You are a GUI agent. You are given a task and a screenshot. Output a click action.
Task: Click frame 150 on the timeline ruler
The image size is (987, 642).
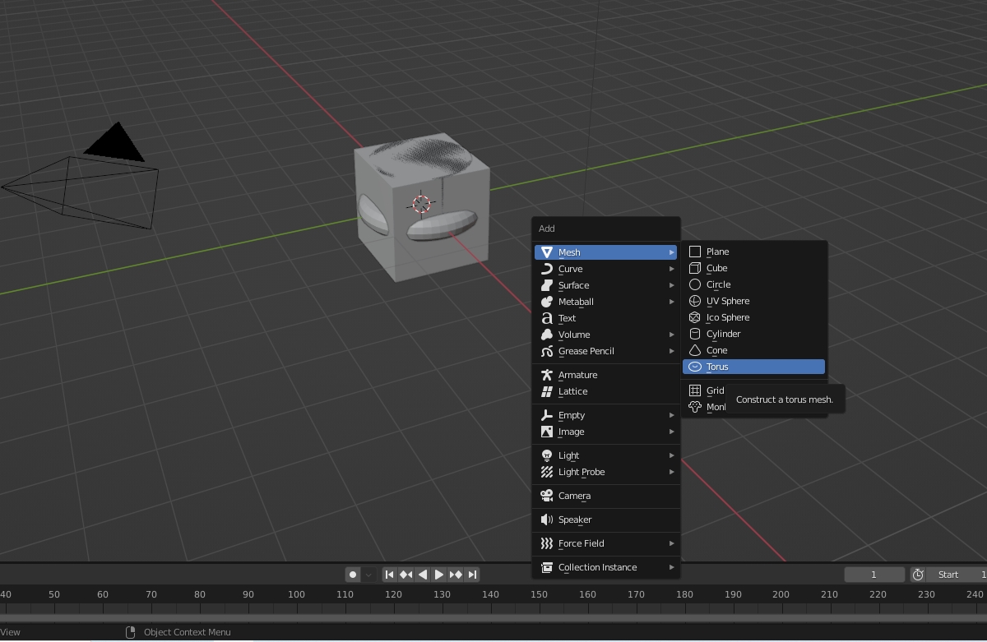coord(539,594)
